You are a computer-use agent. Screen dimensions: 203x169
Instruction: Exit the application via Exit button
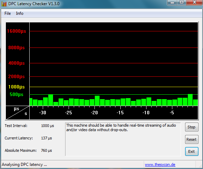(192, 151)
